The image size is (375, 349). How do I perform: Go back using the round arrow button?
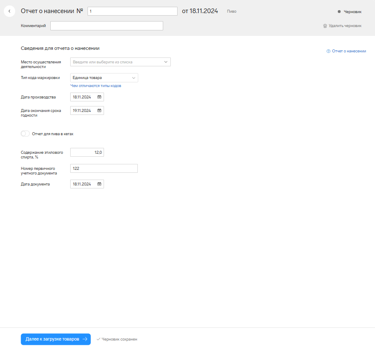coord(10,11)
